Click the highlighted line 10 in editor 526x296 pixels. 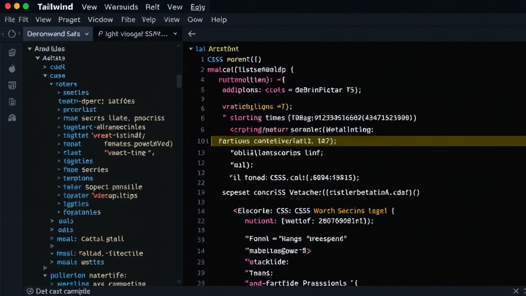(x=368, y=141)
